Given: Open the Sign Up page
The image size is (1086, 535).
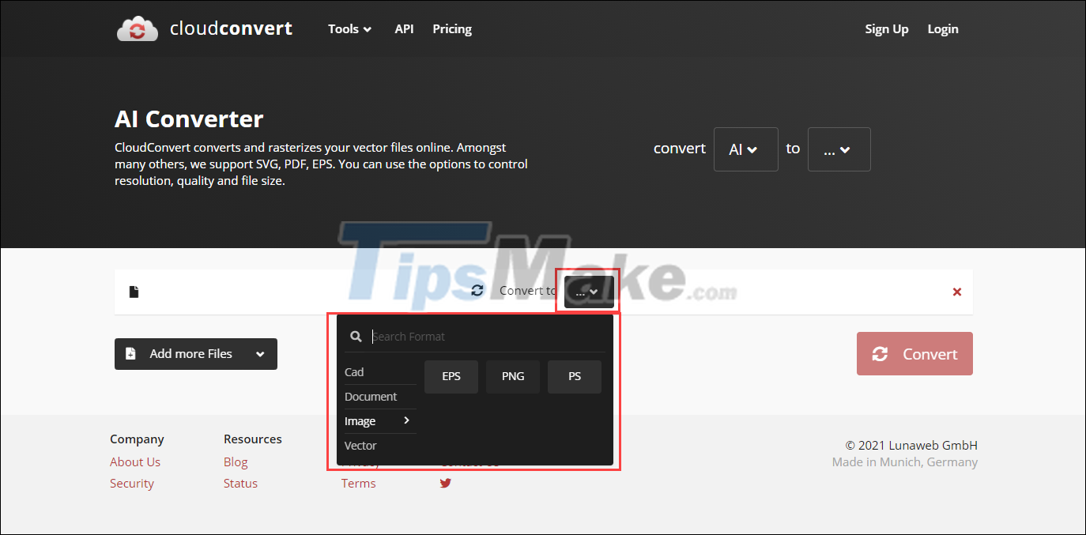Looking at the screenshot, I should [x=886, y=28].
